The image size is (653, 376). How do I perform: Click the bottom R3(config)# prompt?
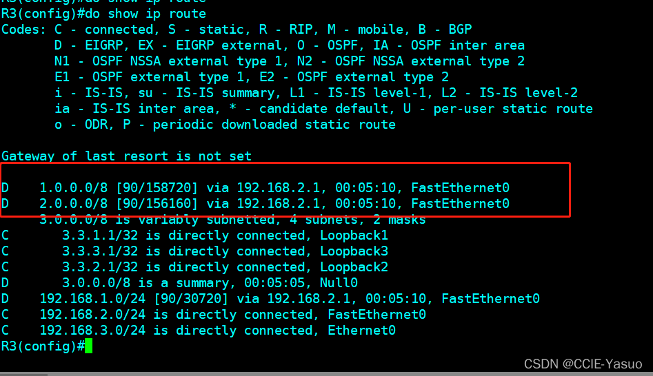pos(41,346)
